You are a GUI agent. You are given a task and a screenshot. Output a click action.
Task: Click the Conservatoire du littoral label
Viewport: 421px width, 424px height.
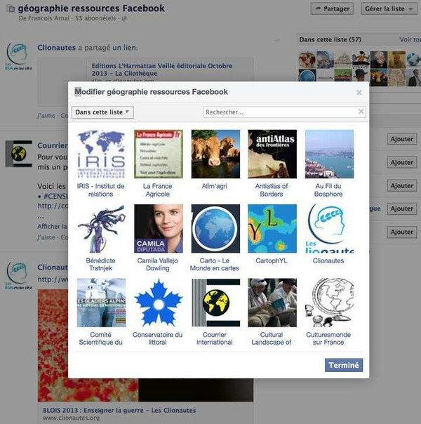click(x=158, y=338)
